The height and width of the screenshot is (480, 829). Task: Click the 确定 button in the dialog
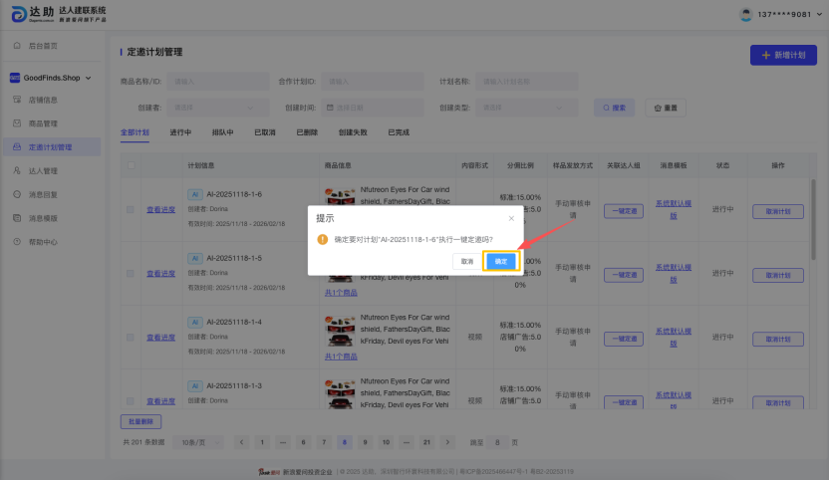[x=500, y=261]
